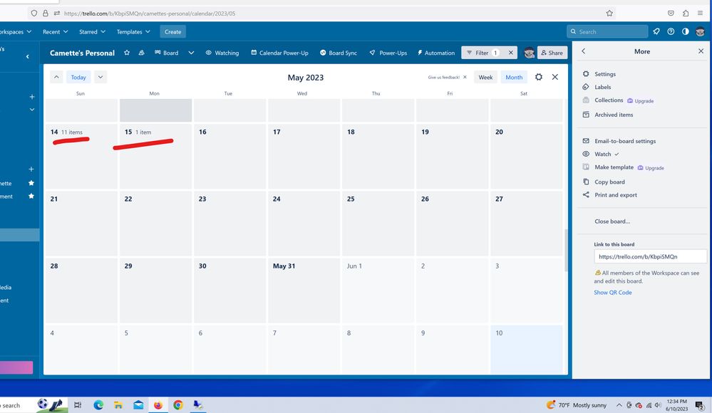Expand the board views chevron
This screenshot has height=413, width=712.
[x=191, y=53]
